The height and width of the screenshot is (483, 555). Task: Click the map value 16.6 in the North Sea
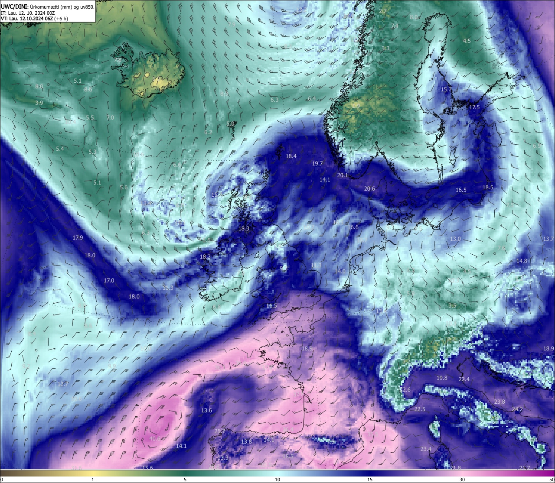pyautogui.click(x=353, y=227)
